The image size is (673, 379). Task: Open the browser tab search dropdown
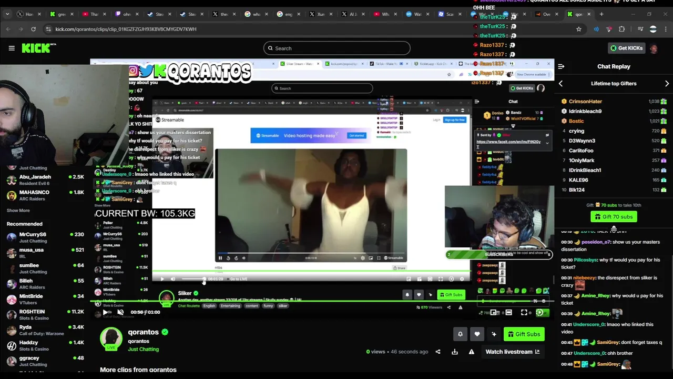[7, 14]
